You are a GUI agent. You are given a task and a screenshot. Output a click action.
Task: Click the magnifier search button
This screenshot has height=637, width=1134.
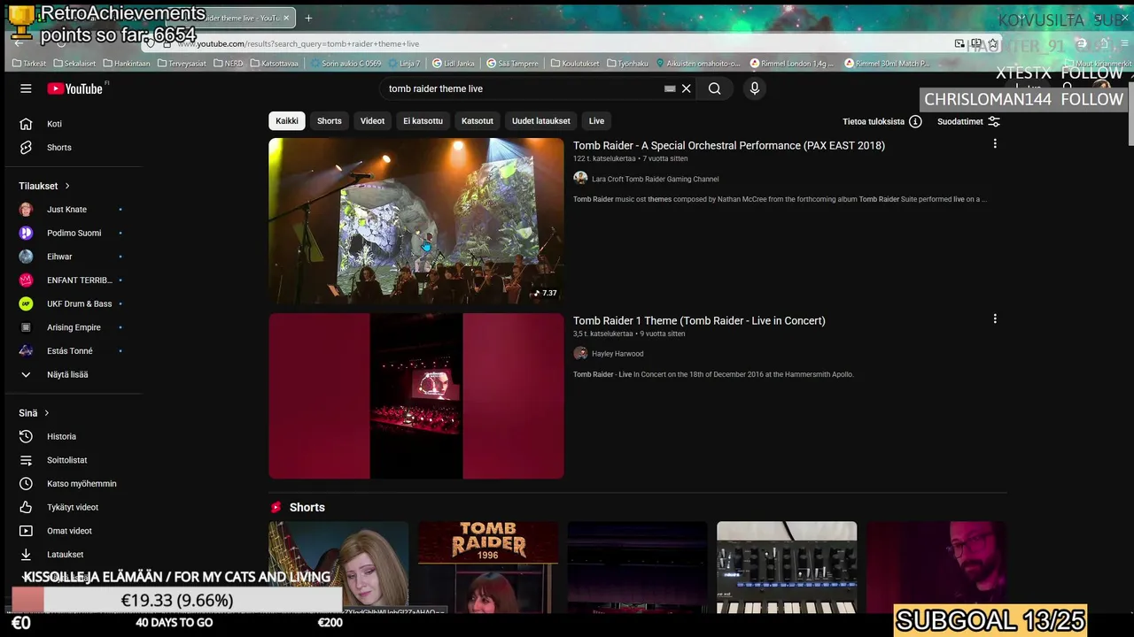(714, 88)
